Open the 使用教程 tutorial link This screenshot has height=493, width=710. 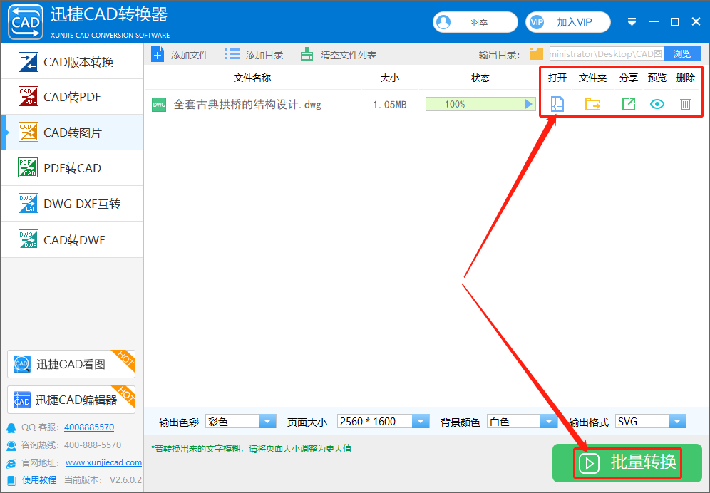coord(39,480)
